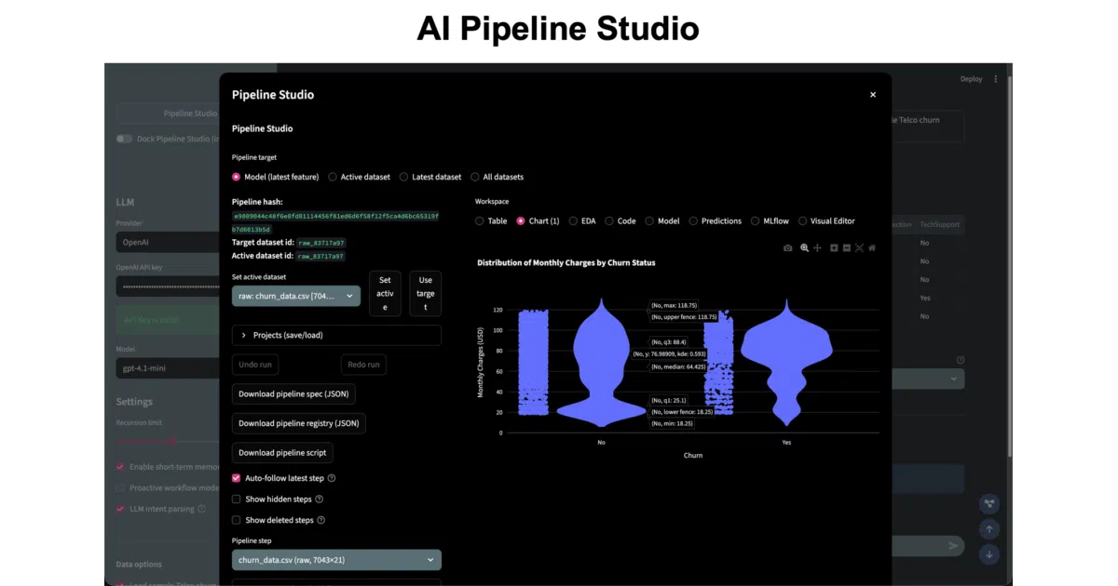
Task: Click Download pipeline script button
Action: (x=282, y=453)
